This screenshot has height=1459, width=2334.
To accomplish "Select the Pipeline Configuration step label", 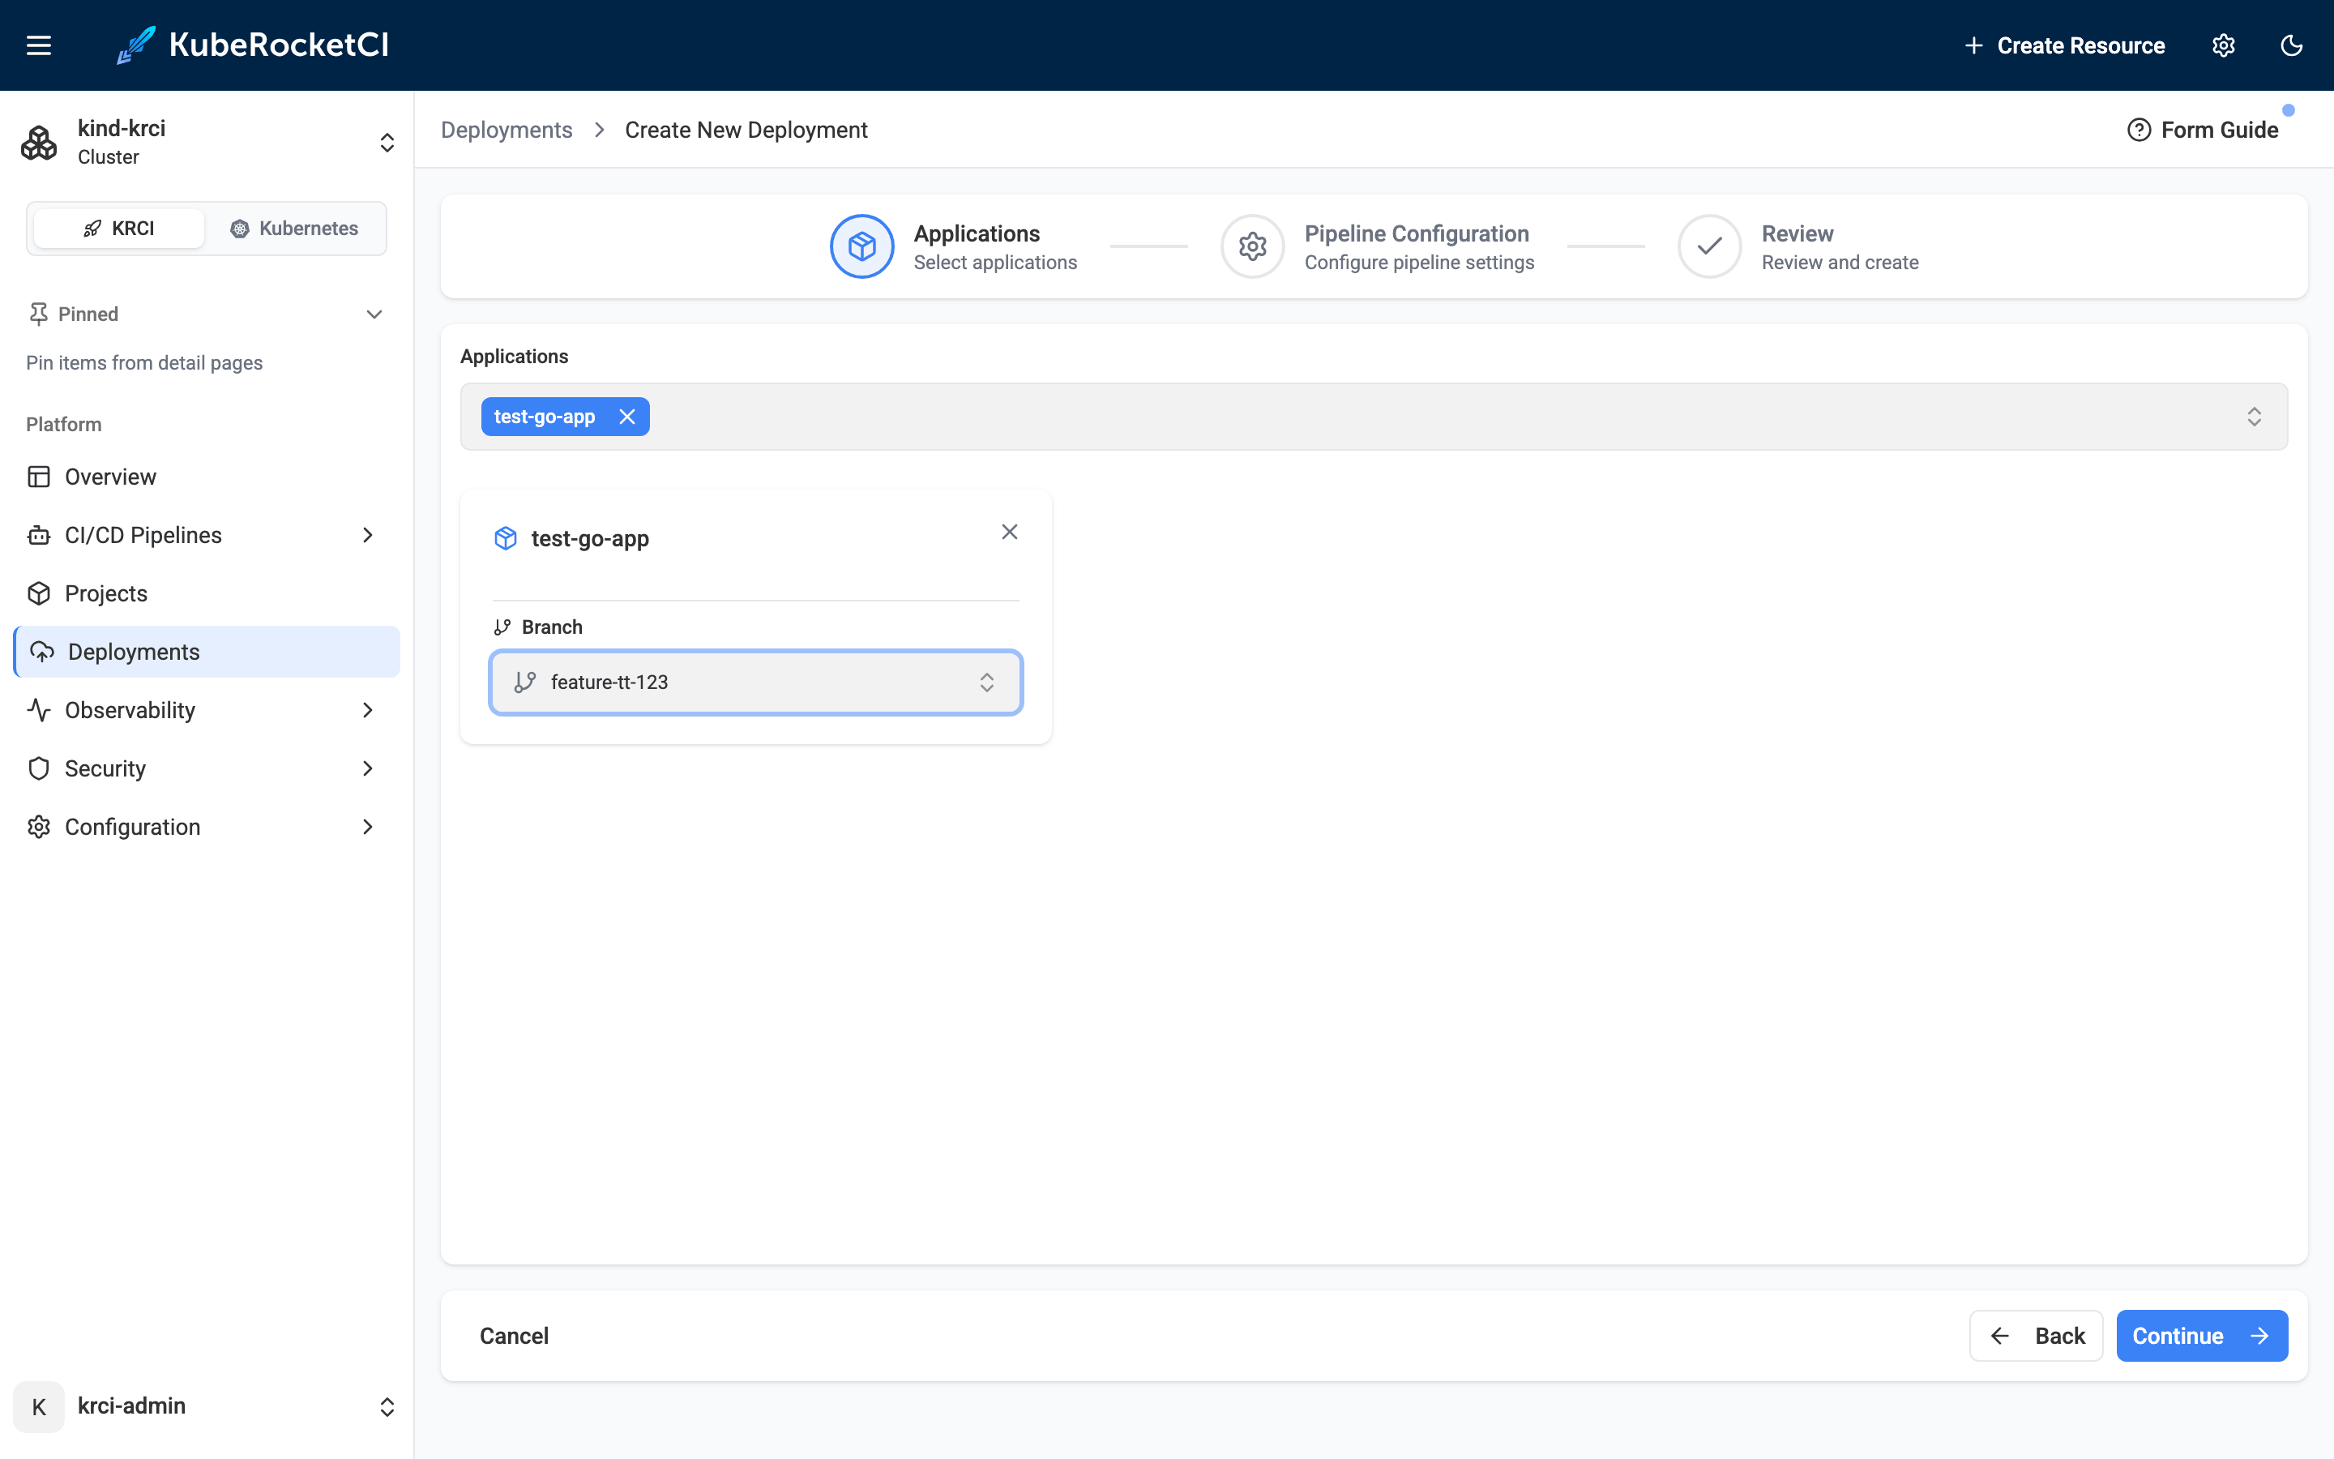I will coord(1417,233).
